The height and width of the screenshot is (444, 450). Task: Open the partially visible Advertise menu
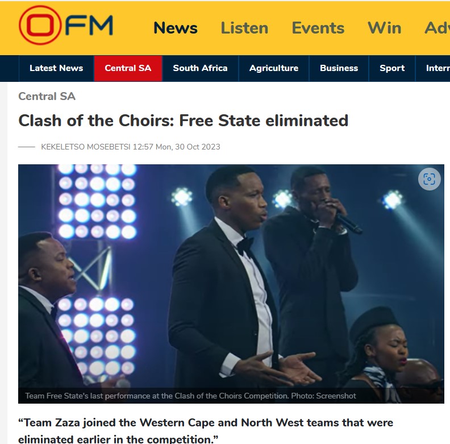437,28
